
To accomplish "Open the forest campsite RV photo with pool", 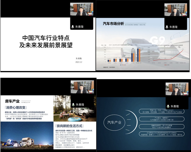I will 75,108.
